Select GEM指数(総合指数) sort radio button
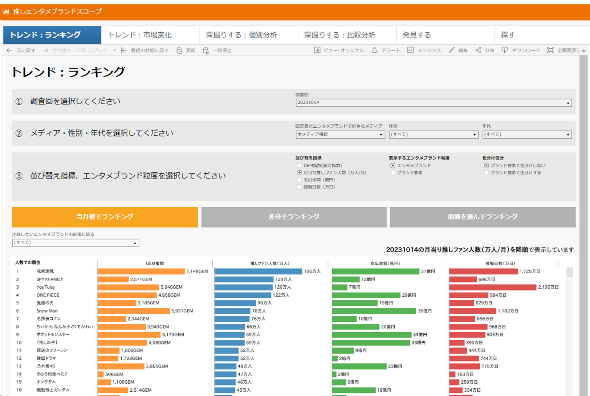590x396 pixels. [x=300, y=166]
